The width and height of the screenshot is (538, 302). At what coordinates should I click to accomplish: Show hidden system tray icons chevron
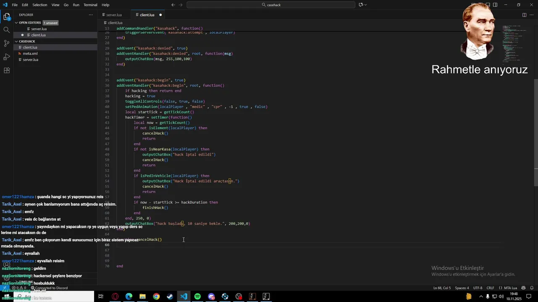point(481,297)
